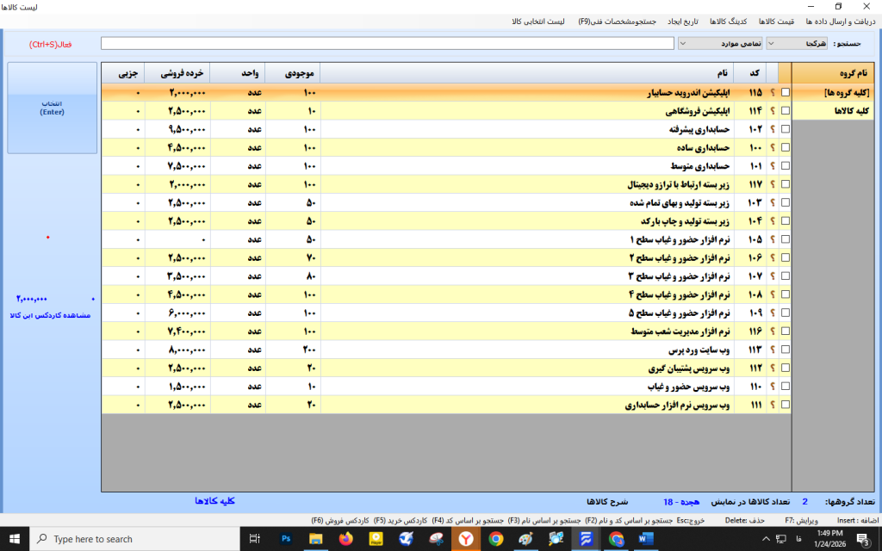Click into the product search text field
The height and width of the screenshot is (551, 882).
pos(387,43)
